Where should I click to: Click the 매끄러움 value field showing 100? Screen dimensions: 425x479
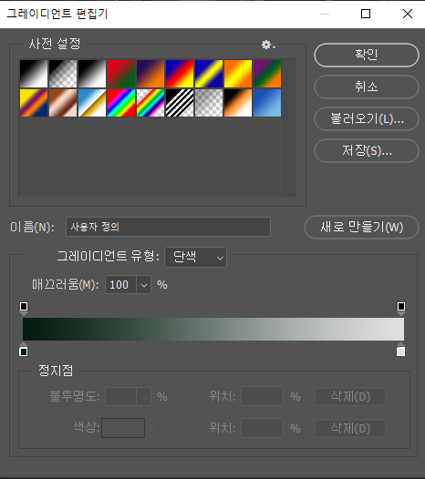tap(120, 285)
